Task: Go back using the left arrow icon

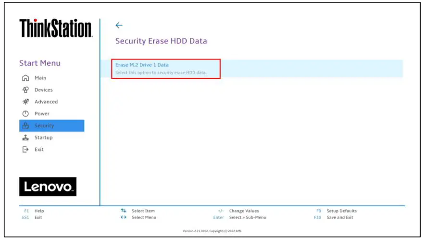Action: tap(119, 25)
